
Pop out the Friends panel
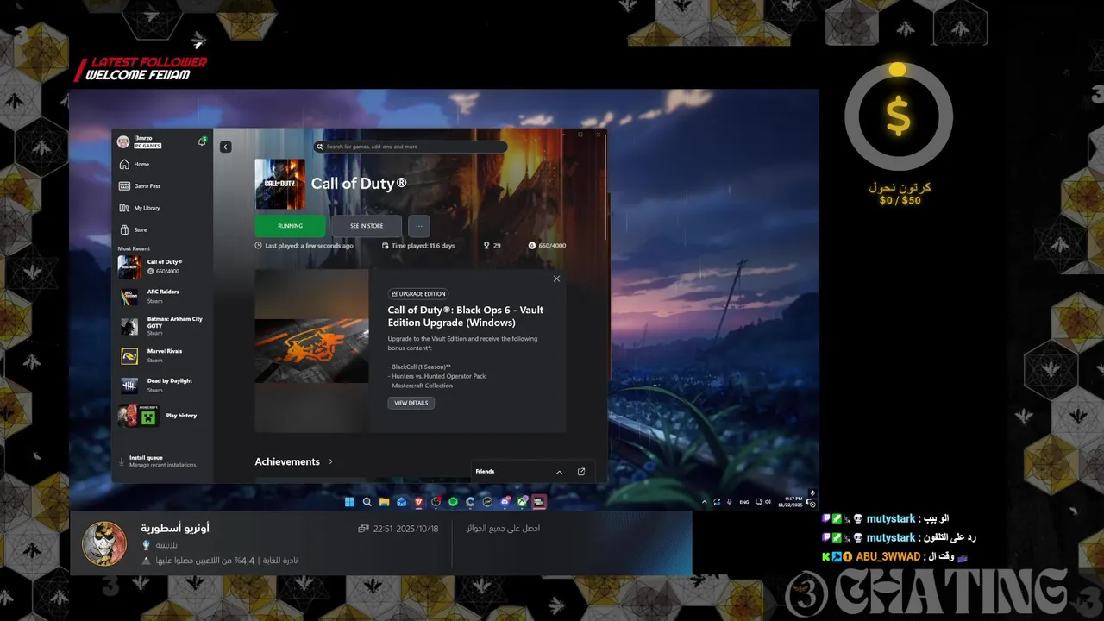point(581,472)
